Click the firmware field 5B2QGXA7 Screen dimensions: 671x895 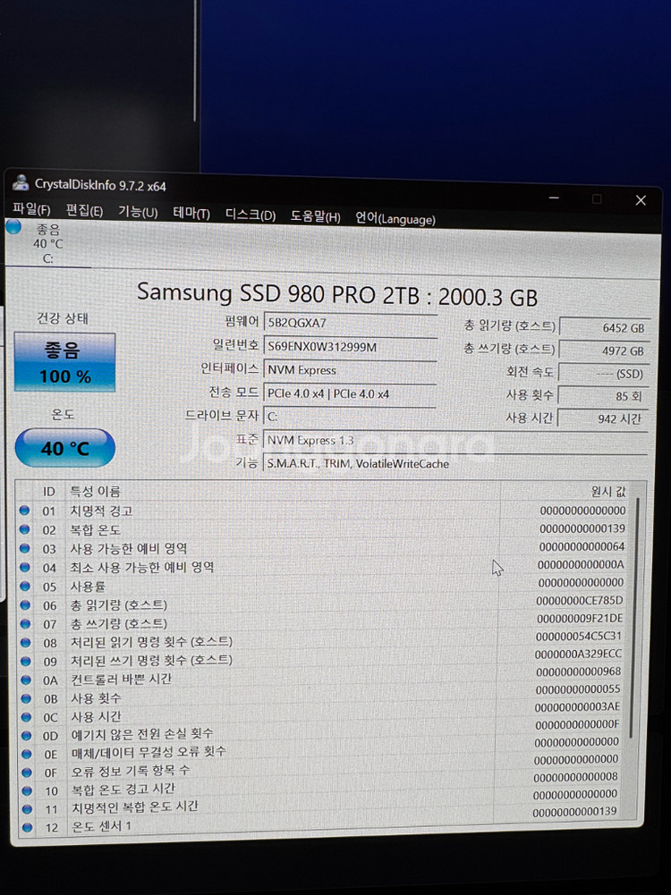[350, 323]
